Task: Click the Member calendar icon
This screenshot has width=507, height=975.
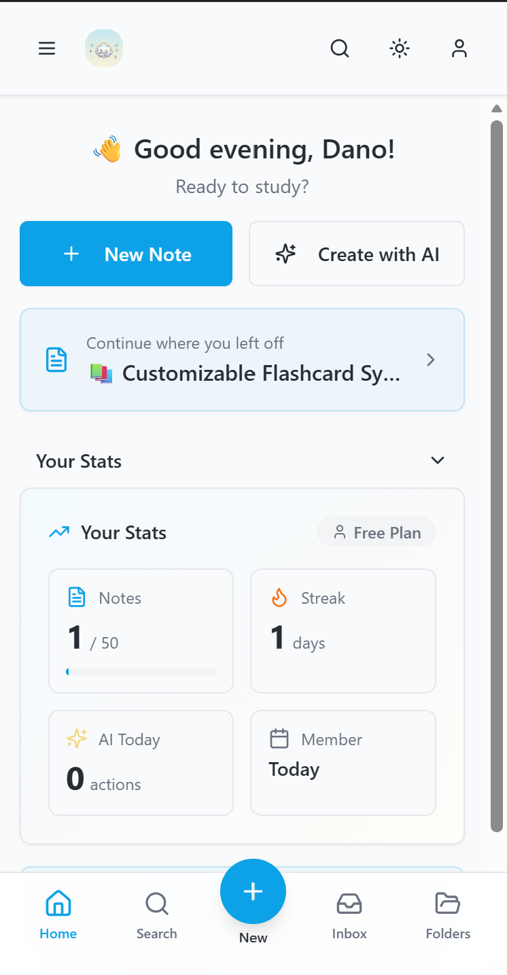Action: 279,739
